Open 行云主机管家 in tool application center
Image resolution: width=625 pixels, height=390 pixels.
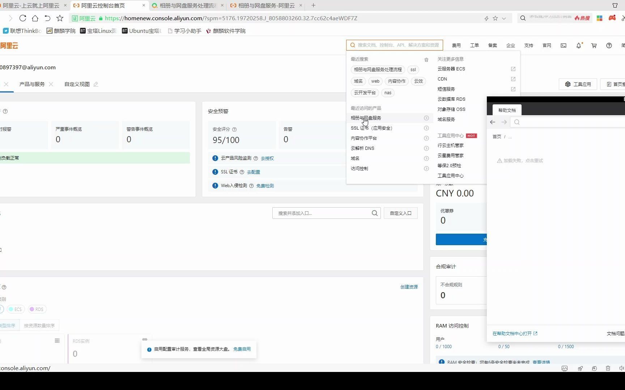click(450, 146)
